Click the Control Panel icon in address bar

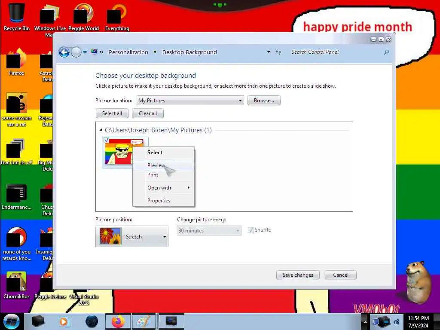pos(94,52)
